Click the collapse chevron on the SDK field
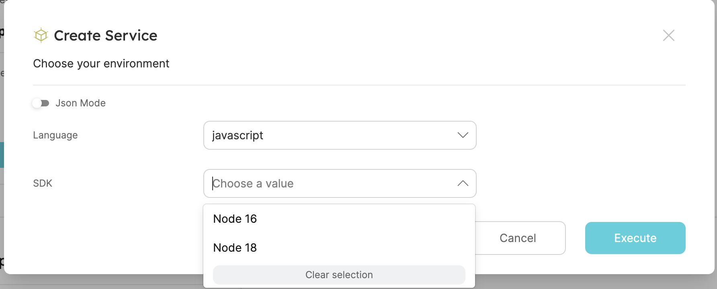 [463, 183]
